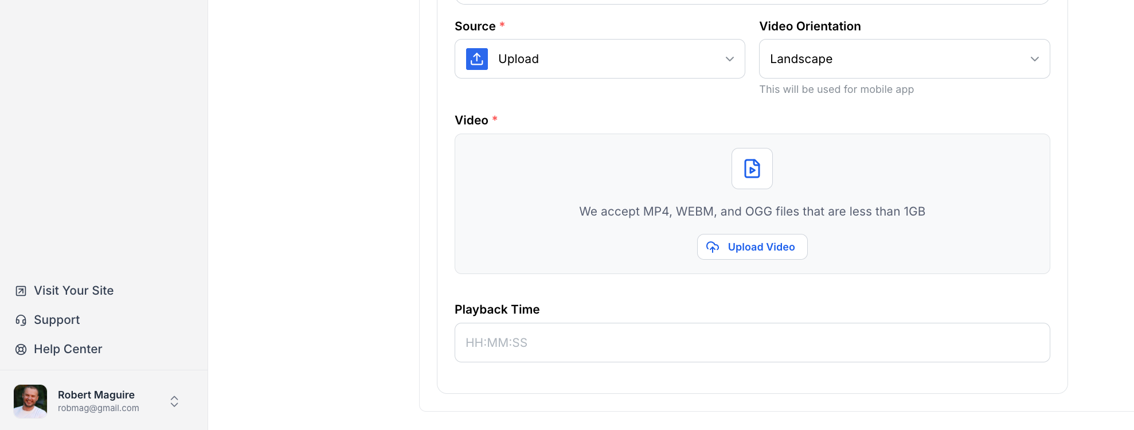Go to Support in the sidebar
The height and width of the screenshot is (430, 1134).
(57, 320)
